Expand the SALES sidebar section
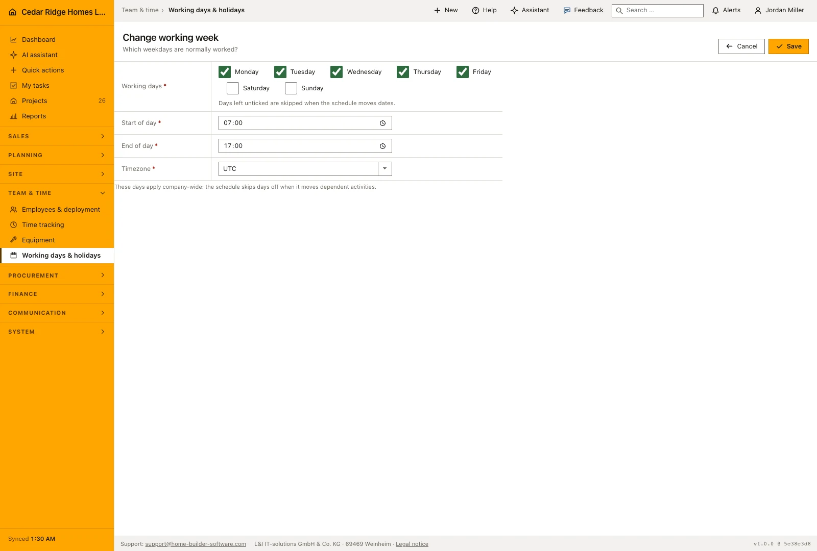The height and width of the screenshot is (551, 817). (57, 136)
